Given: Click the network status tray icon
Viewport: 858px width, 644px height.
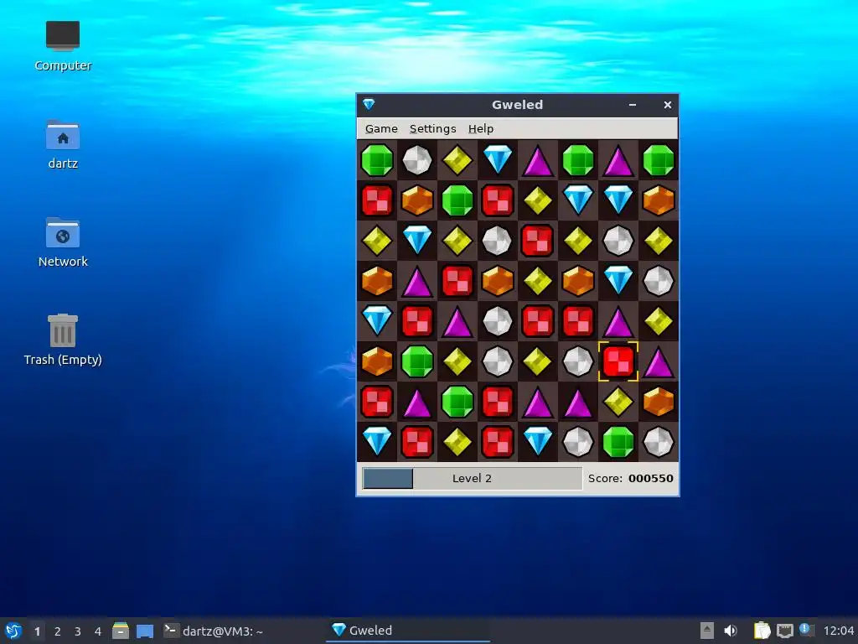Looking at the screenshot, I should [x=784, y=631].
